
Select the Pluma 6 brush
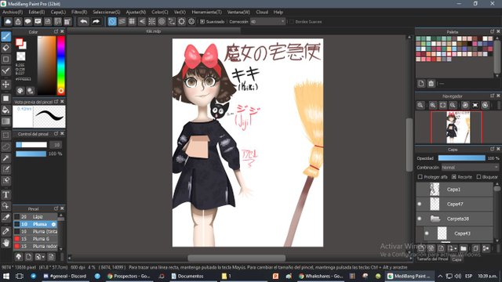pyautogui.click(x=35, y=239)
